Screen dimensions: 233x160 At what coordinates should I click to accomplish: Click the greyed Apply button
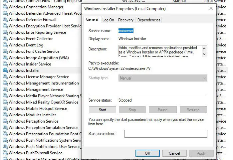pyautogui.click(x=201, y=153)
